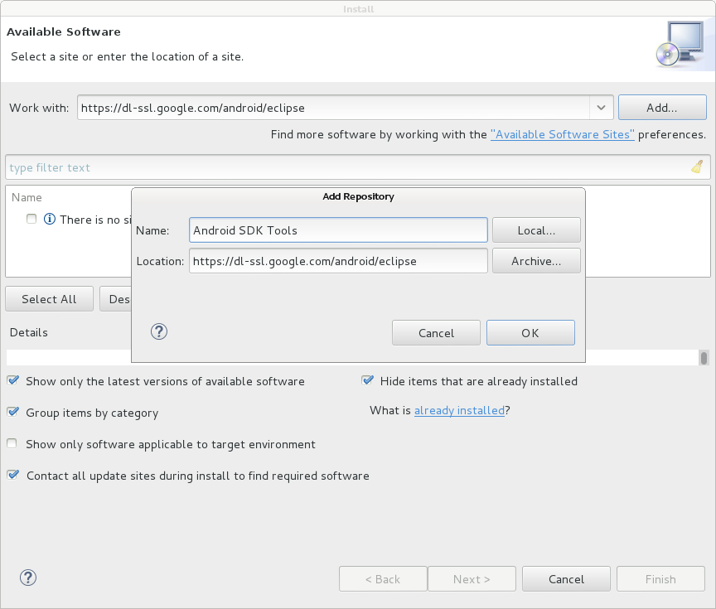
Task: Toggle 'Contact all update sites during install'
Action: point(12,475)
